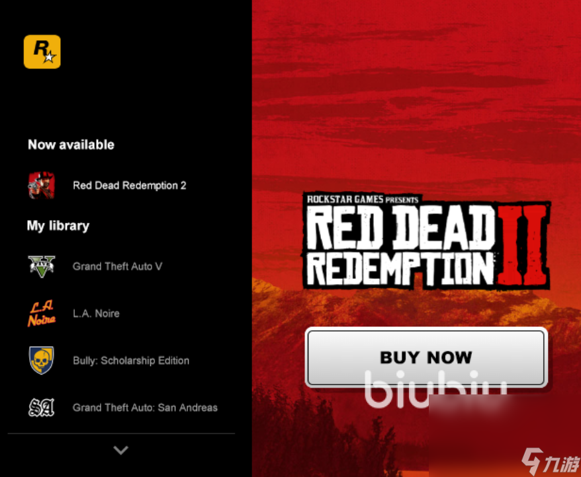Buy Red Dead Redemption 2 with the BUY NOW button
The height and width of the screenshot is (477, 581).
click(426, 357)
